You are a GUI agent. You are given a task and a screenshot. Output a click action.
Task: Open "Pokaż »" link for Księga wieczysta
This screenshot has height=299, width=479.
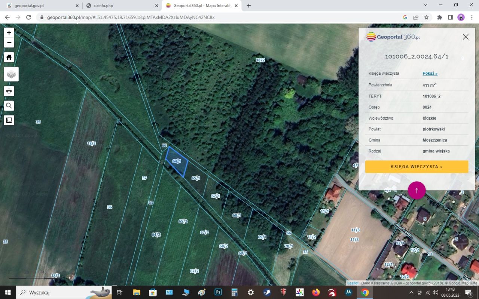click(430, 73)
